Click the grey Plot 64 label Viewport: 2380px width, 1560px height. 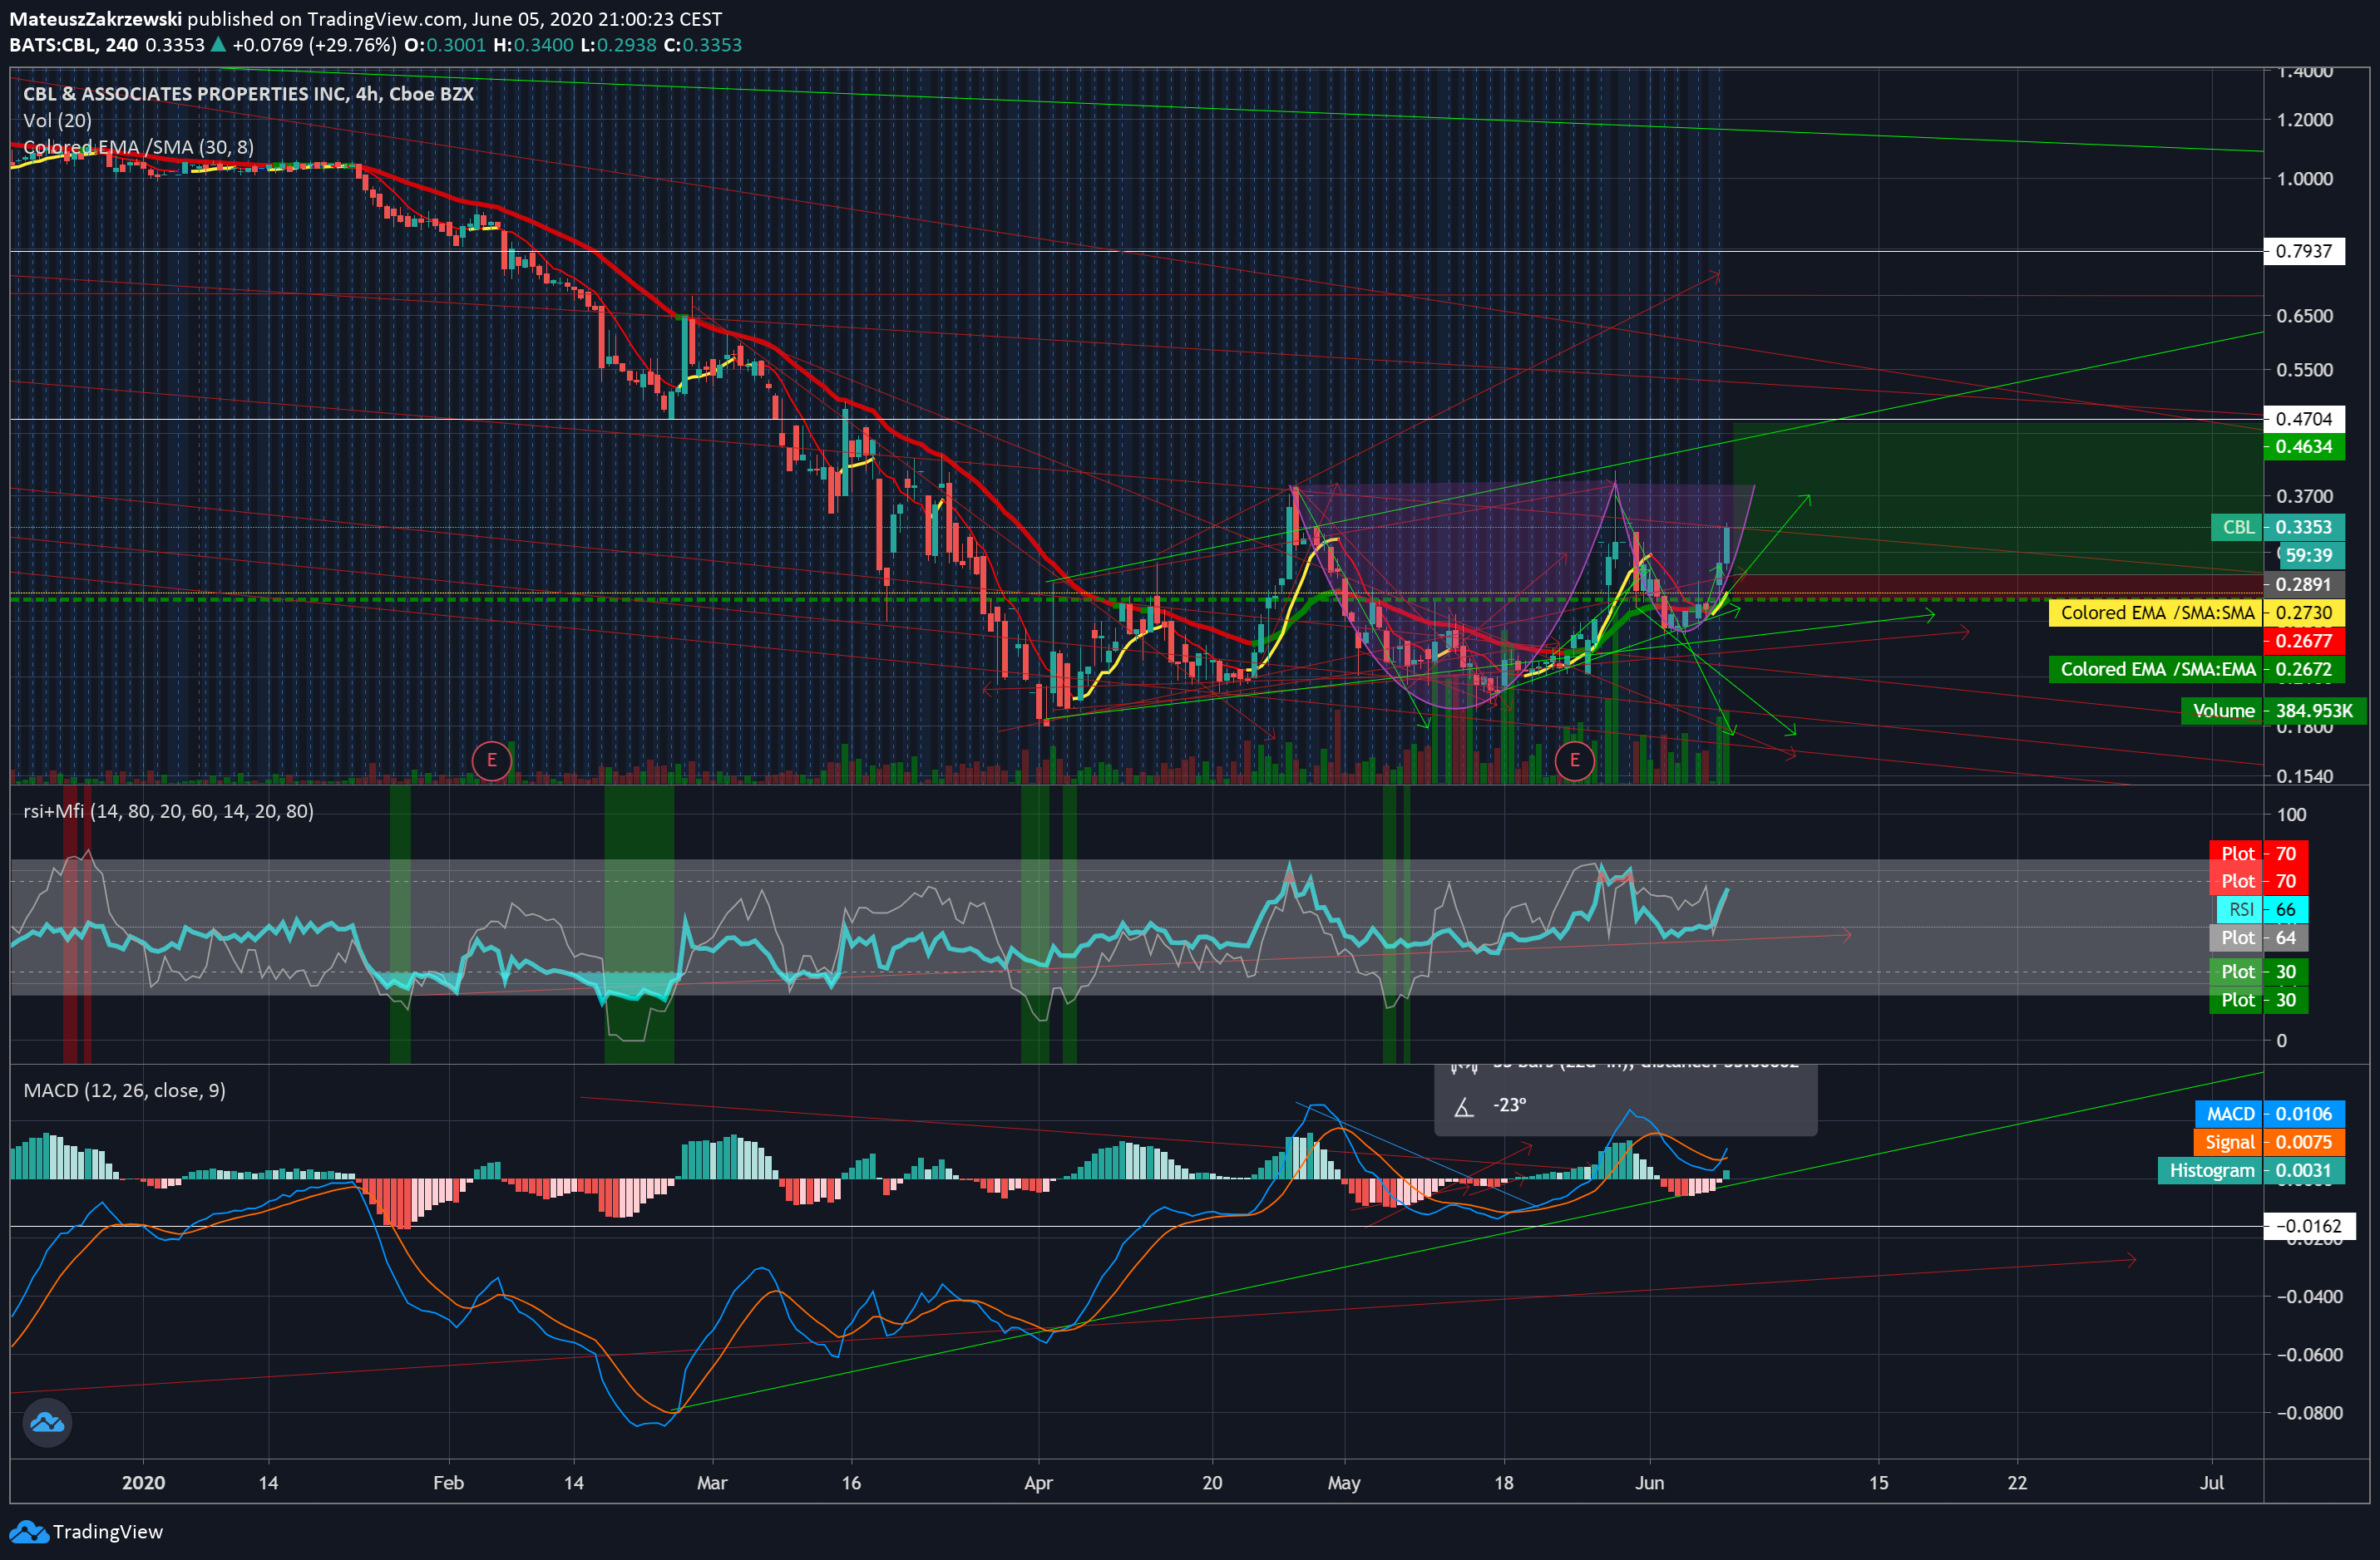tap(2259, 937)
